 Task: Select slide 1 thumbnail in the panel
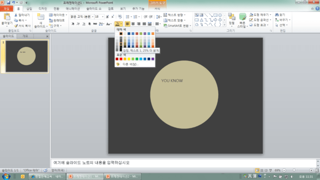(x=27, y=56)
